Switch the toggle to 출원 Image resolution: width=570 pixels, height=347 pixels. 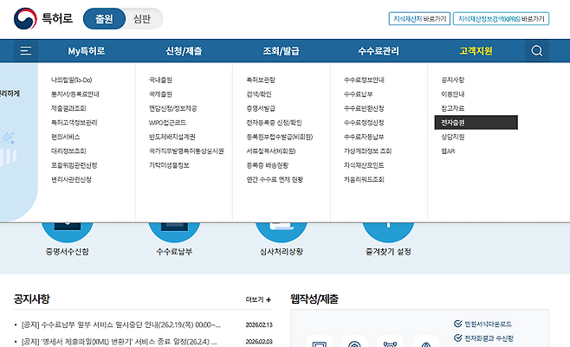104,18
